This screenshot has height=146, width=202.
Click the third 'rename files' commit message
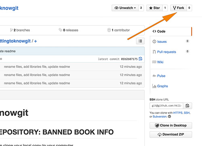point(37,83)
